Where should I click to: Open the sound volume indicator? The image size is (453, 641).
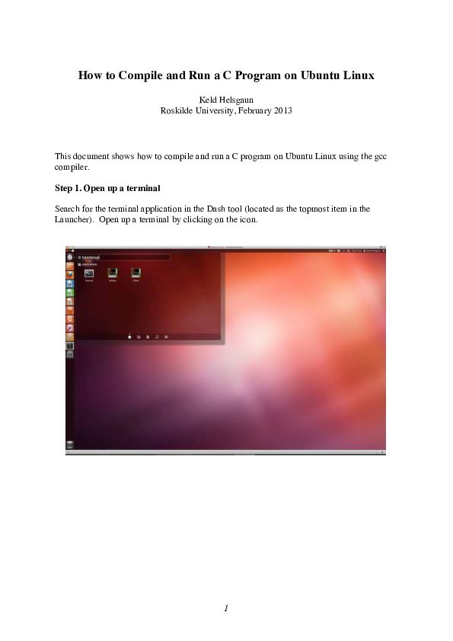click(x=349, y=251)
